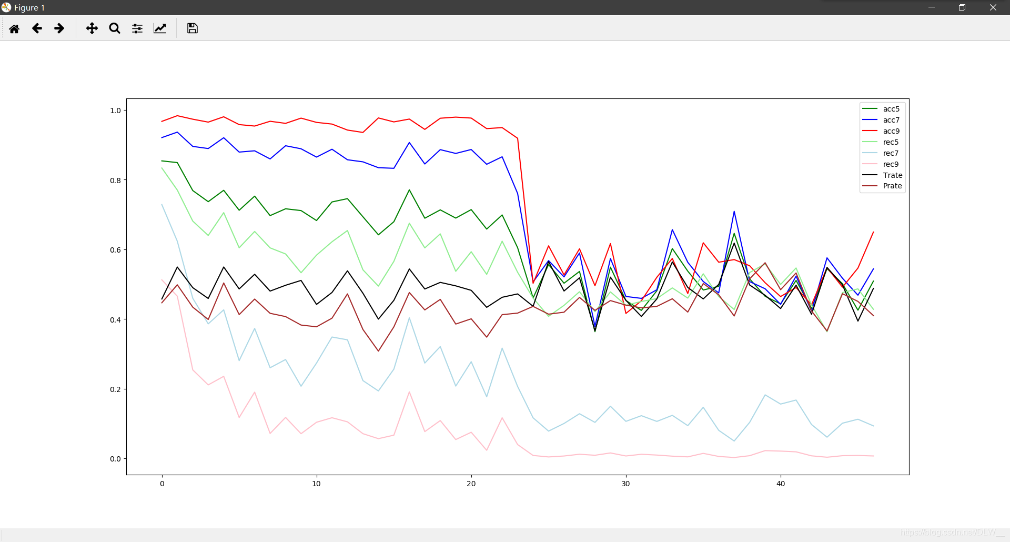Viewport: 1010px width, 542px height.
Task: Click the pink rec9 legend line sample
Action: coord(870,164)
